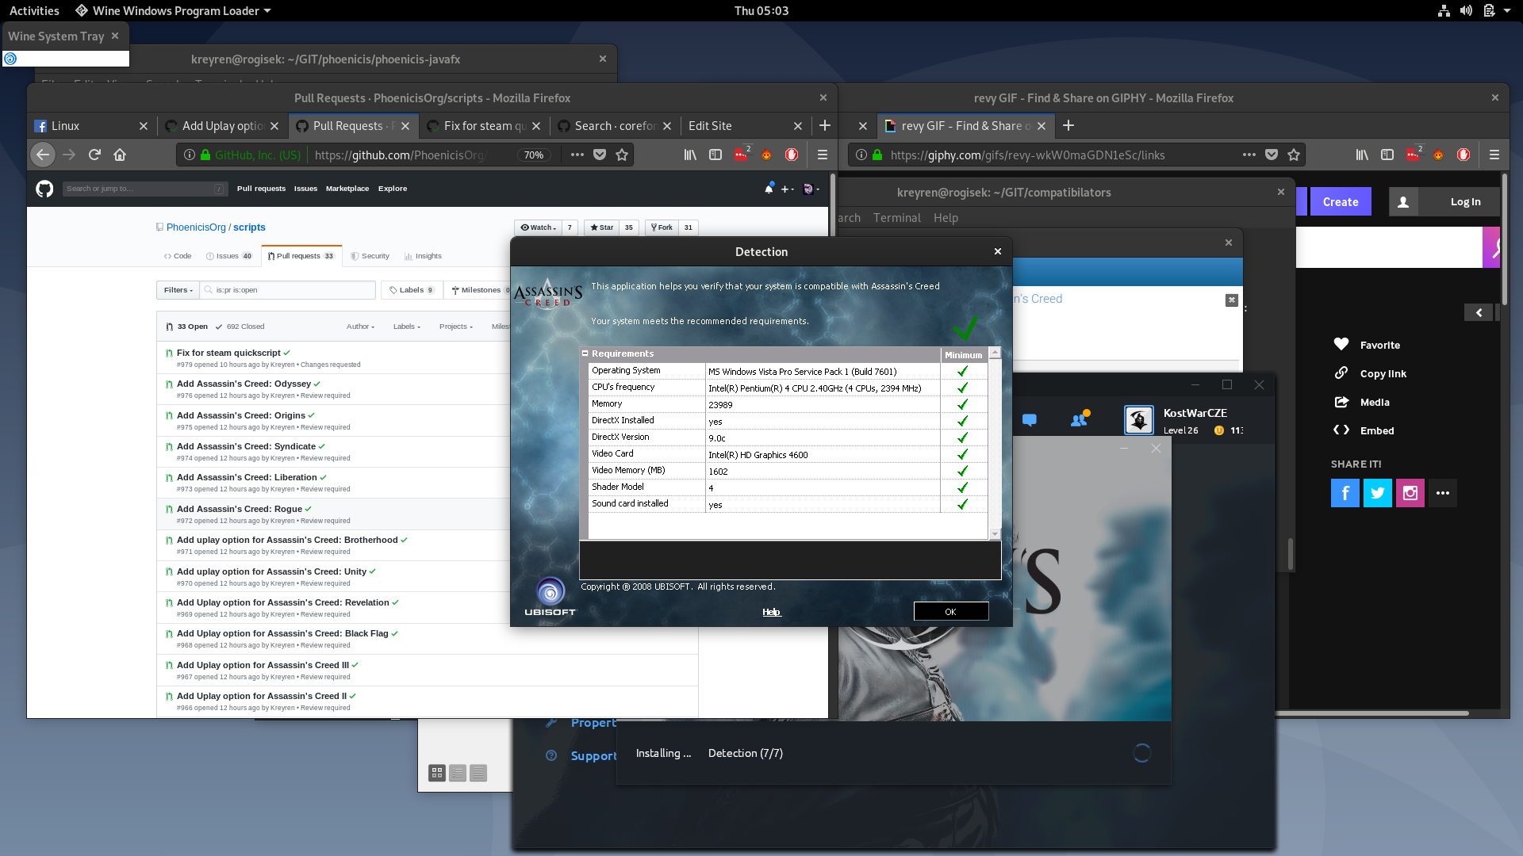Open Activities overview
Image resolution: width=1523 pixels, height=856 pixels.
click(34, 10)
